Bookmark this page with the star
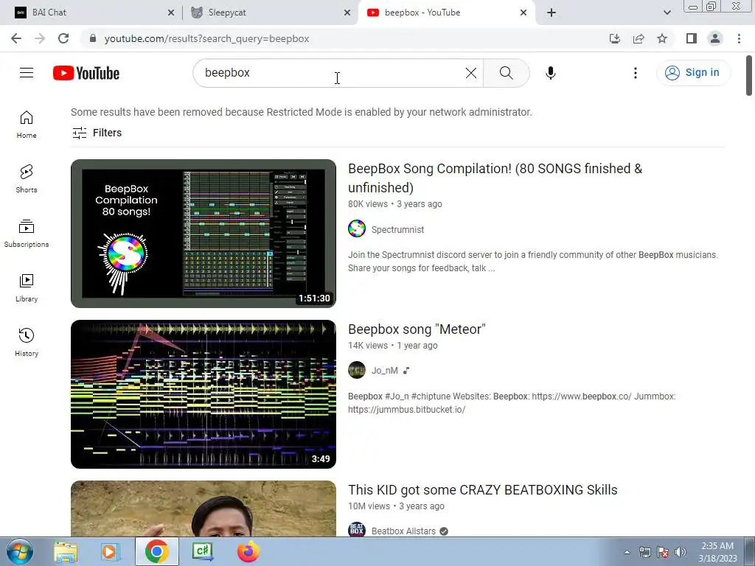Viewport: 755px width, 566px height. 662,38
